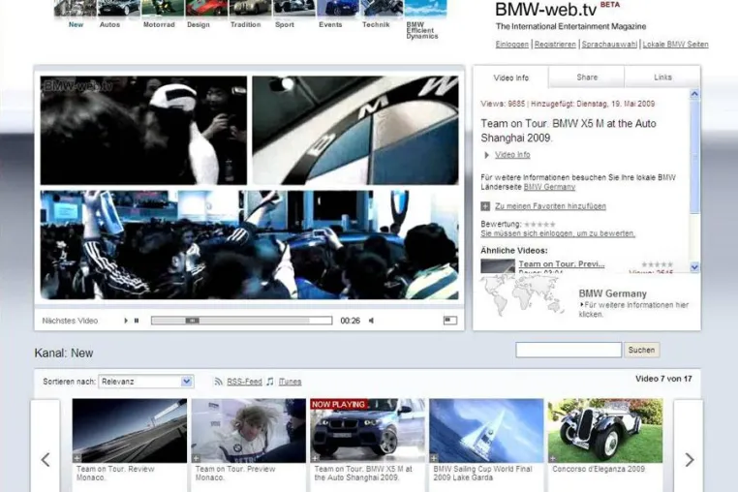Open the Sortieren nach Relevanz dropdown
The width and height of the screenshot is (738, 492).
146,382
